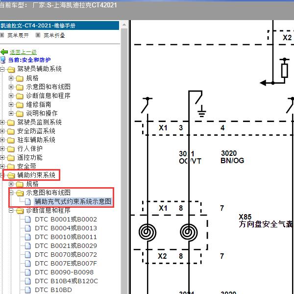Viewport: 294px width, 294px height.
Task: Expand 规格 under 辅助约束系统
Action: [11, 184]
